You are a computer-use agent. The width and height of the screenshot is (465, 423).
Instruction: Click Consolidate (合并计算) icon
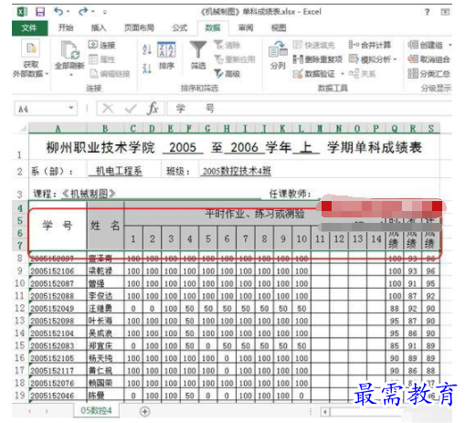pyautogui.click(x=354, y=45)
